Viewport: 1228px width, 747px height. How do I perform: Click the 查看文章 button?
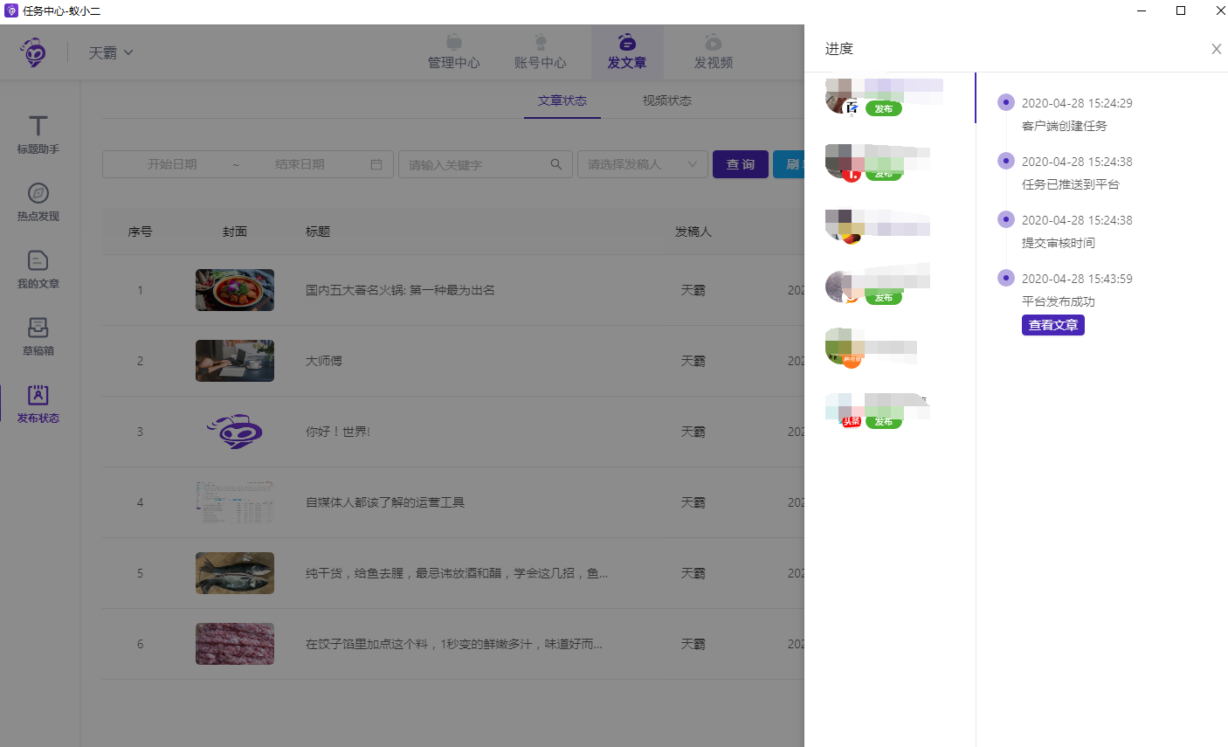[x=1052, y=325]
